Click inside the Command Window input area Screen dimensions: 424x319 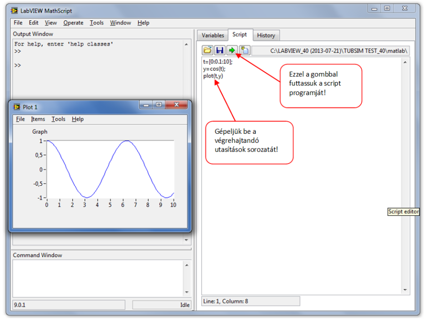98,278
